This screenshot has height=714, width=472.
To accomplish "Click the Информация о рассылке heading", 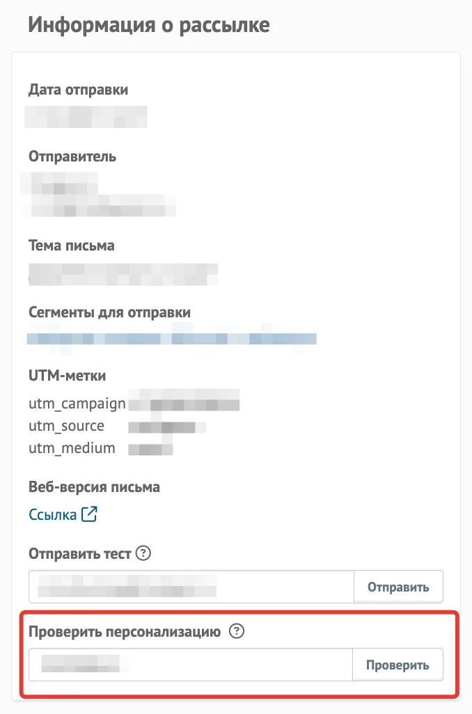I will (149, 24).
